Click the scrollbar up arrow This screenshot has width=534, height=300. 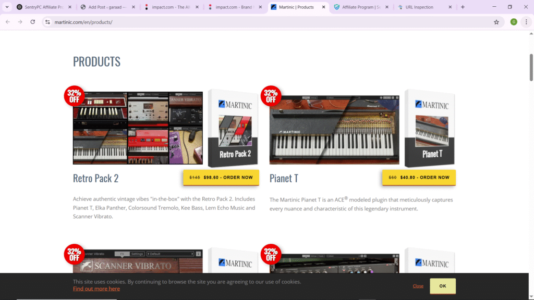pos(531,33)
